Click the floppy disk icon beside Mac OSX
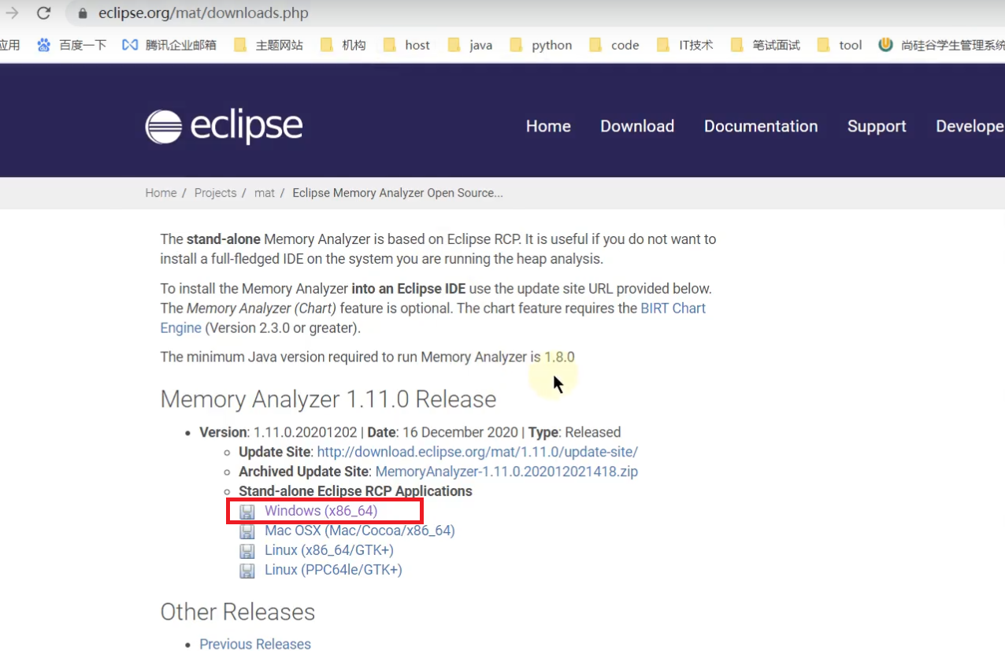This screenshot has height=651, width=1005. tap(247, 531)
